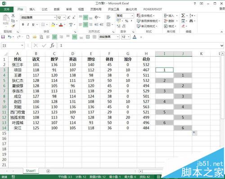Toggle Center alignment in the ribbon
Screen dimensions: 225x179
(x=85, y=24)
